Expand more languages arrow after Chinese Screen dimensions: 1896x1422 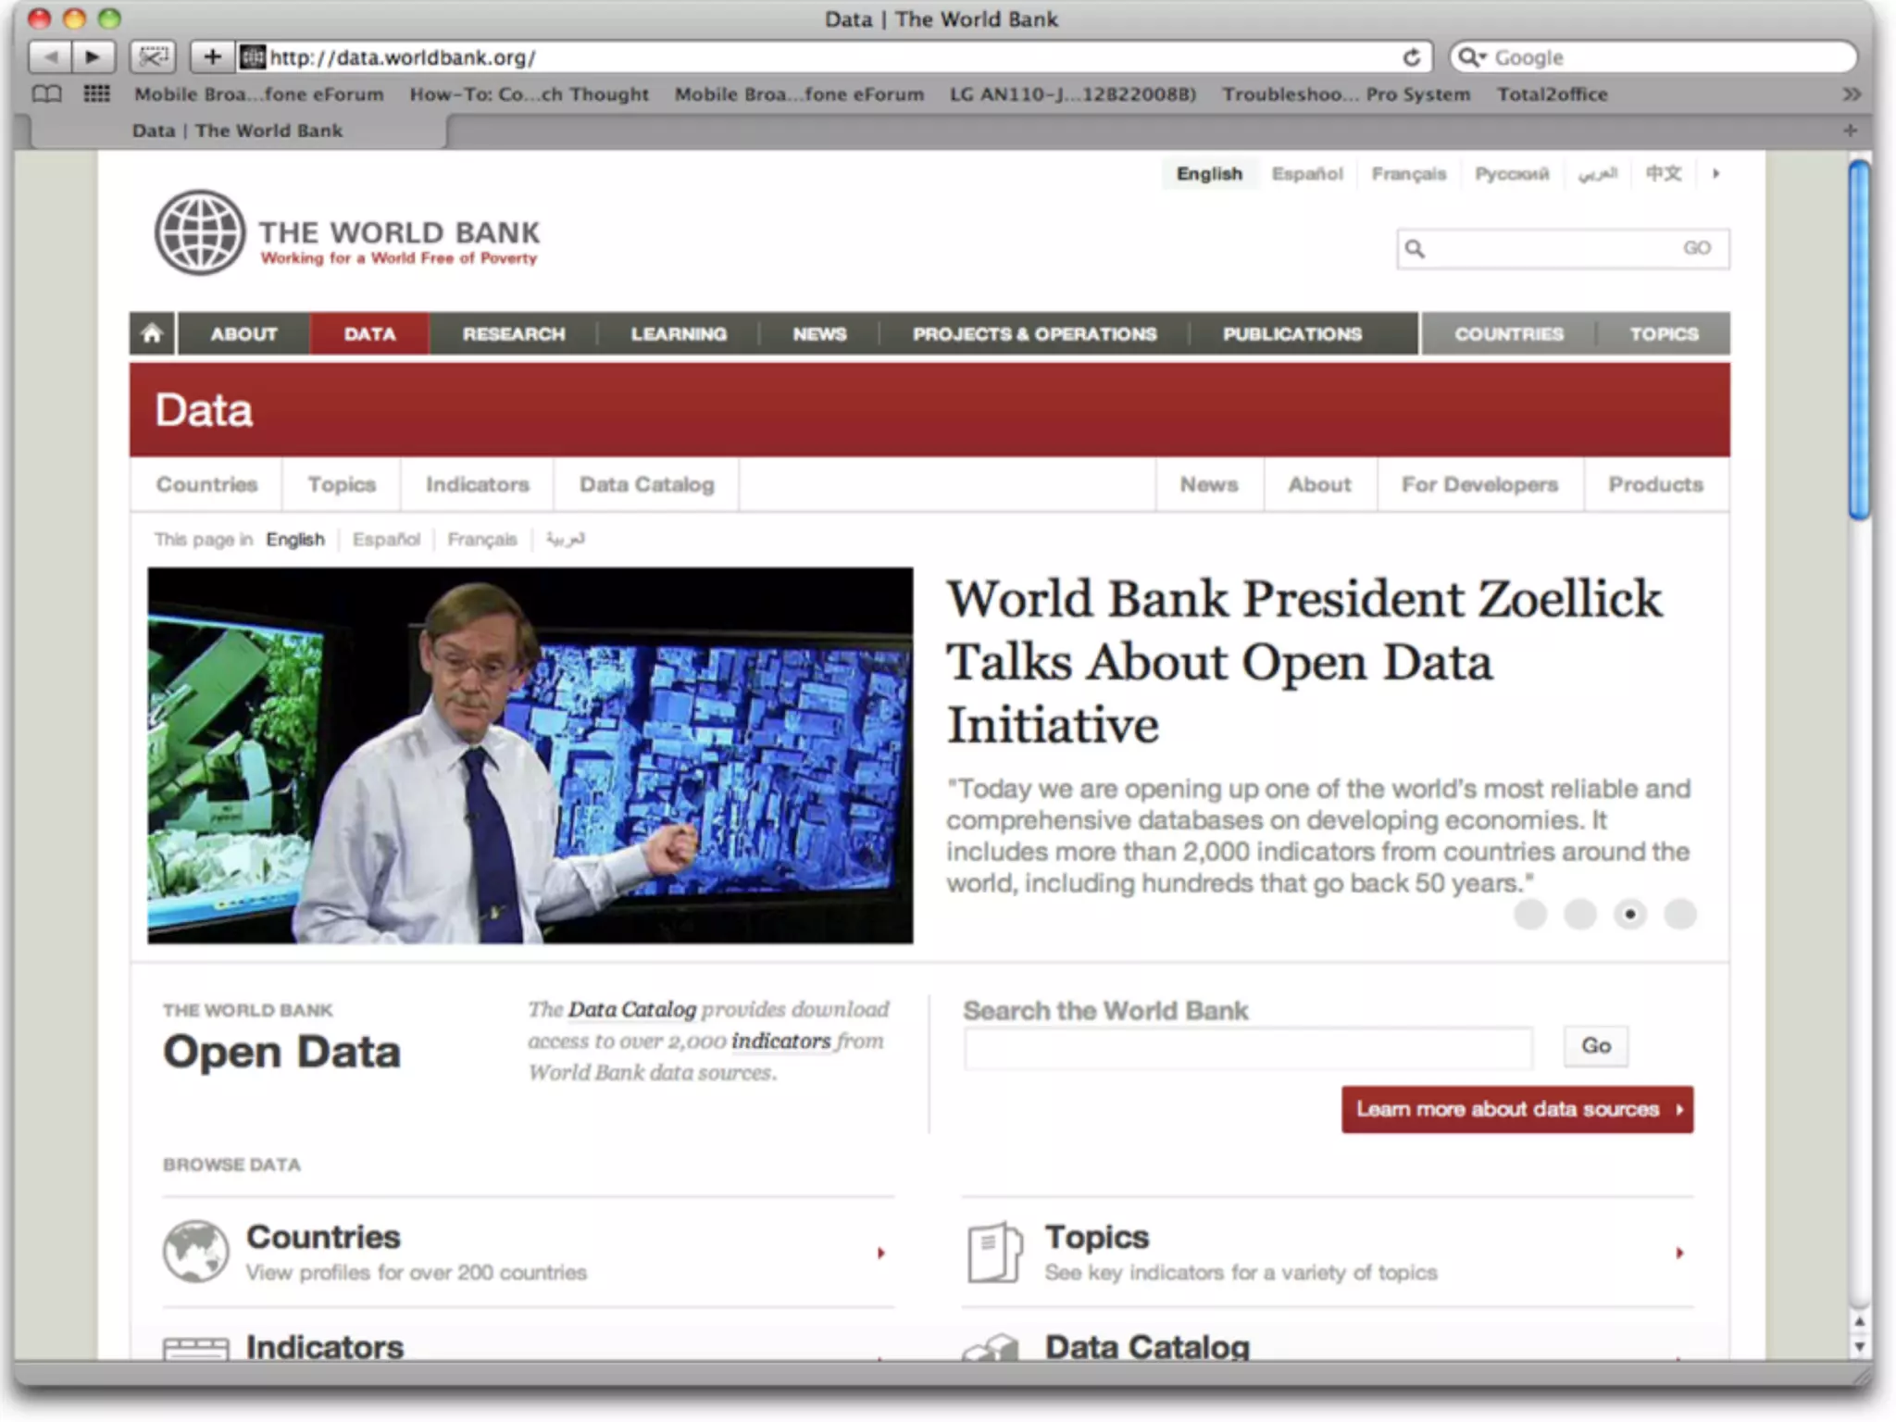(x=1715, y=173)
